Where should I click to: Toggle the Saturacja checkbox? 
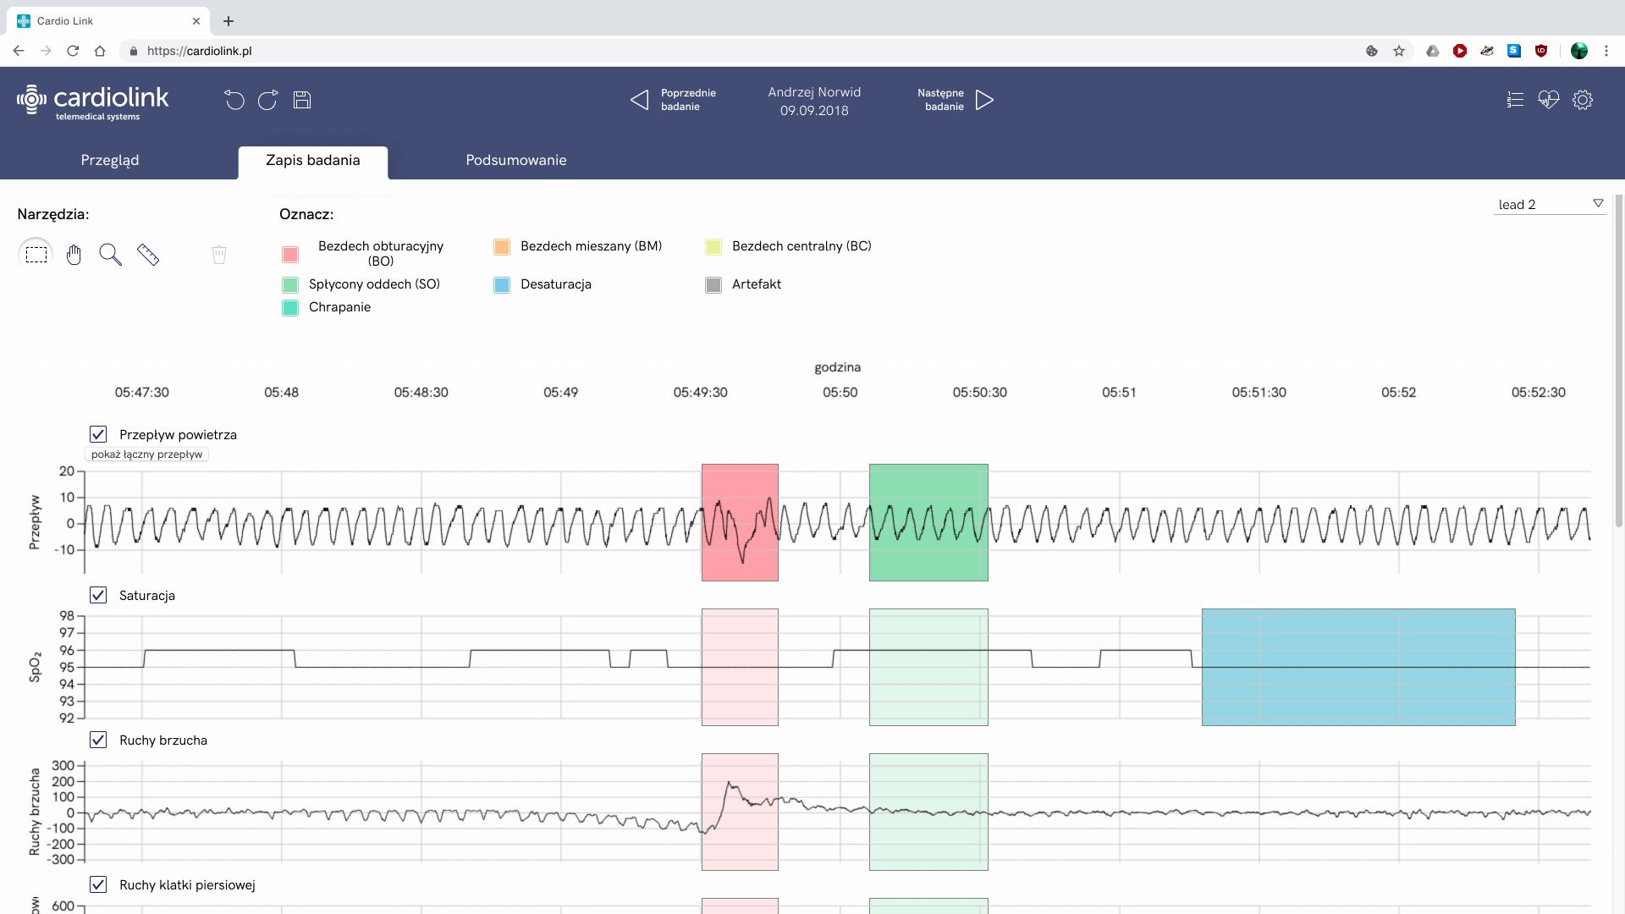click(x=98, y=595)
